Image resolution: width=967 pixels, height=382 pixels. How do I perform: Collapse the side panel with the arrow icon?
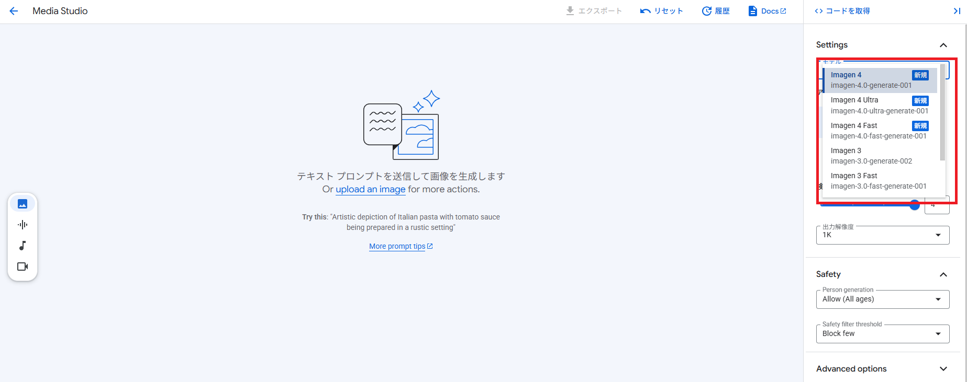957,11
